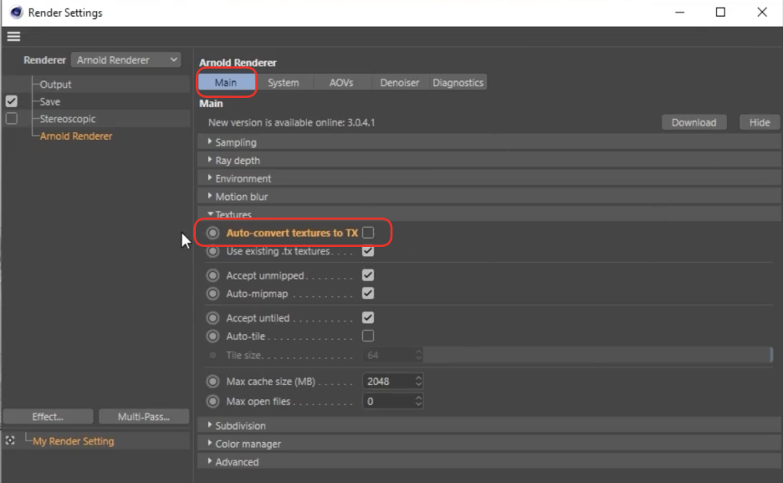783x483 pixels.
Task: Toggle the Accept untiled checkbox
Action: click(368, 317)
